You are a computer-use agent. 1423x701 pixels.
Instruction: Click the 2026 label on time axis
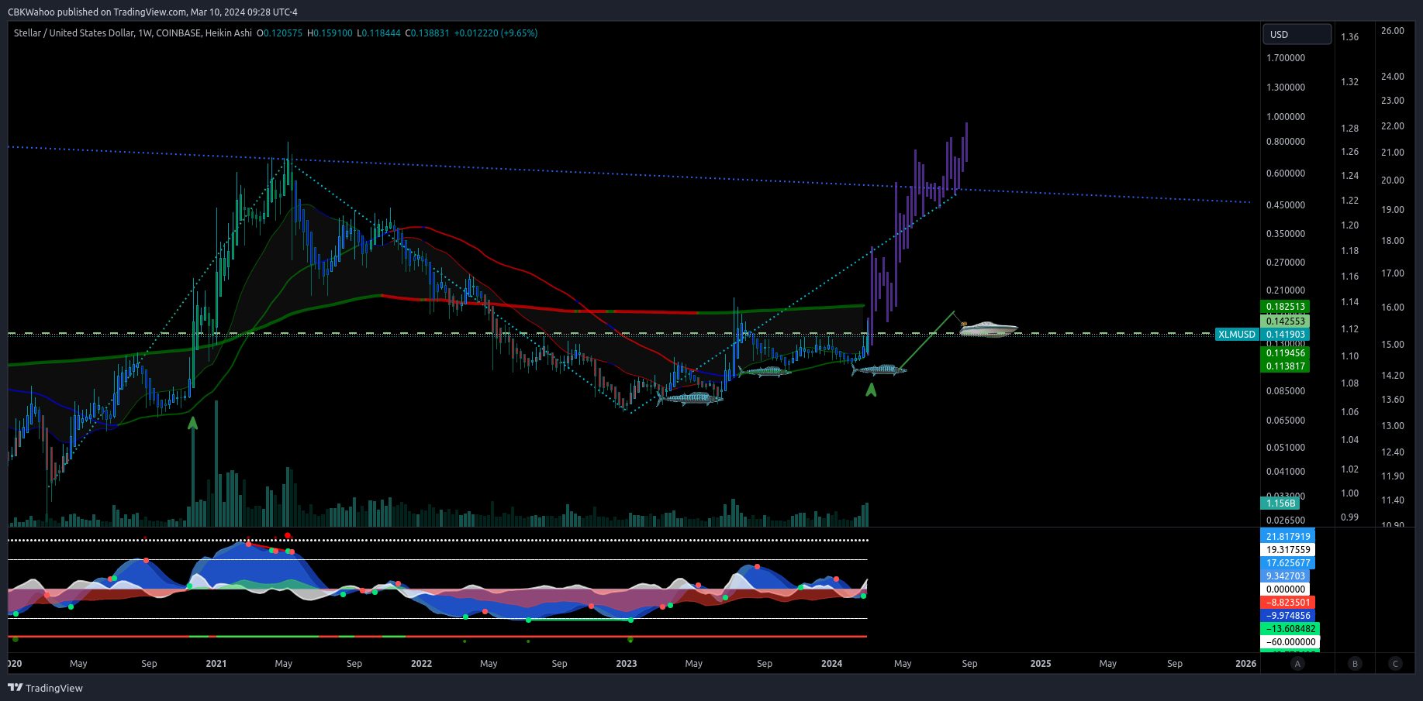(1245, 664)
